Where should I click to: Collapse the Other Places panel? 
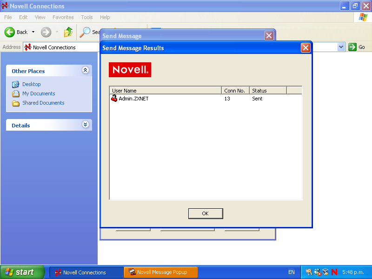(x=86, y=70)
